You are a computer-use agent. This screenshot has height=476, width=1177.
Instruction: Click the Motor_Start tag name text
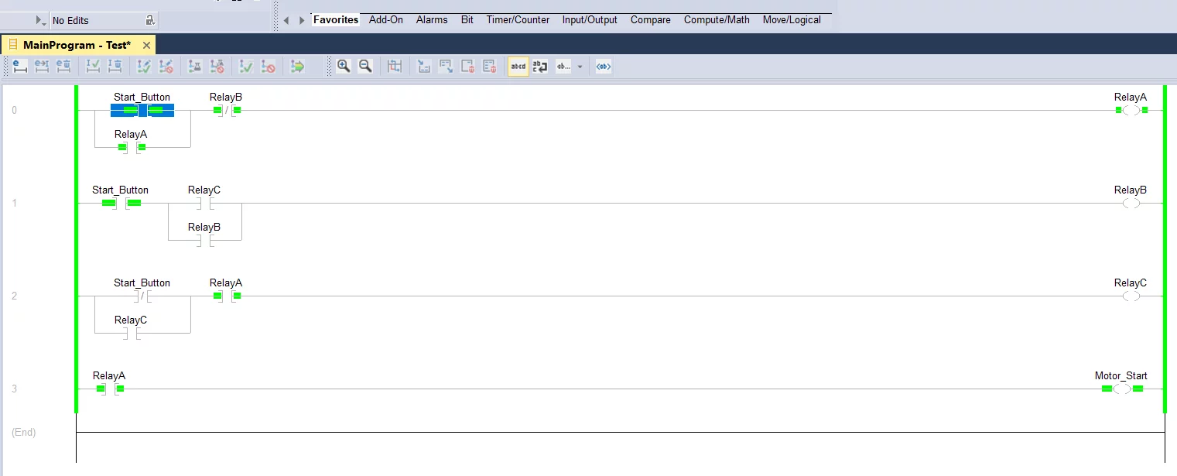(1121, 376)
